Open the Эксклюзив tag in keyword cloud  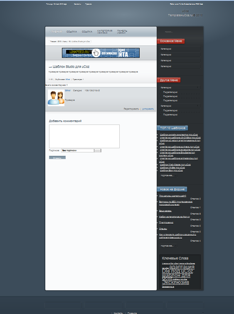[x=175, y=282]
